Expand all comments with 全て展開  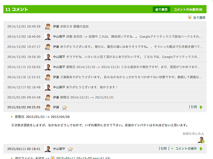tap(199, 18)
